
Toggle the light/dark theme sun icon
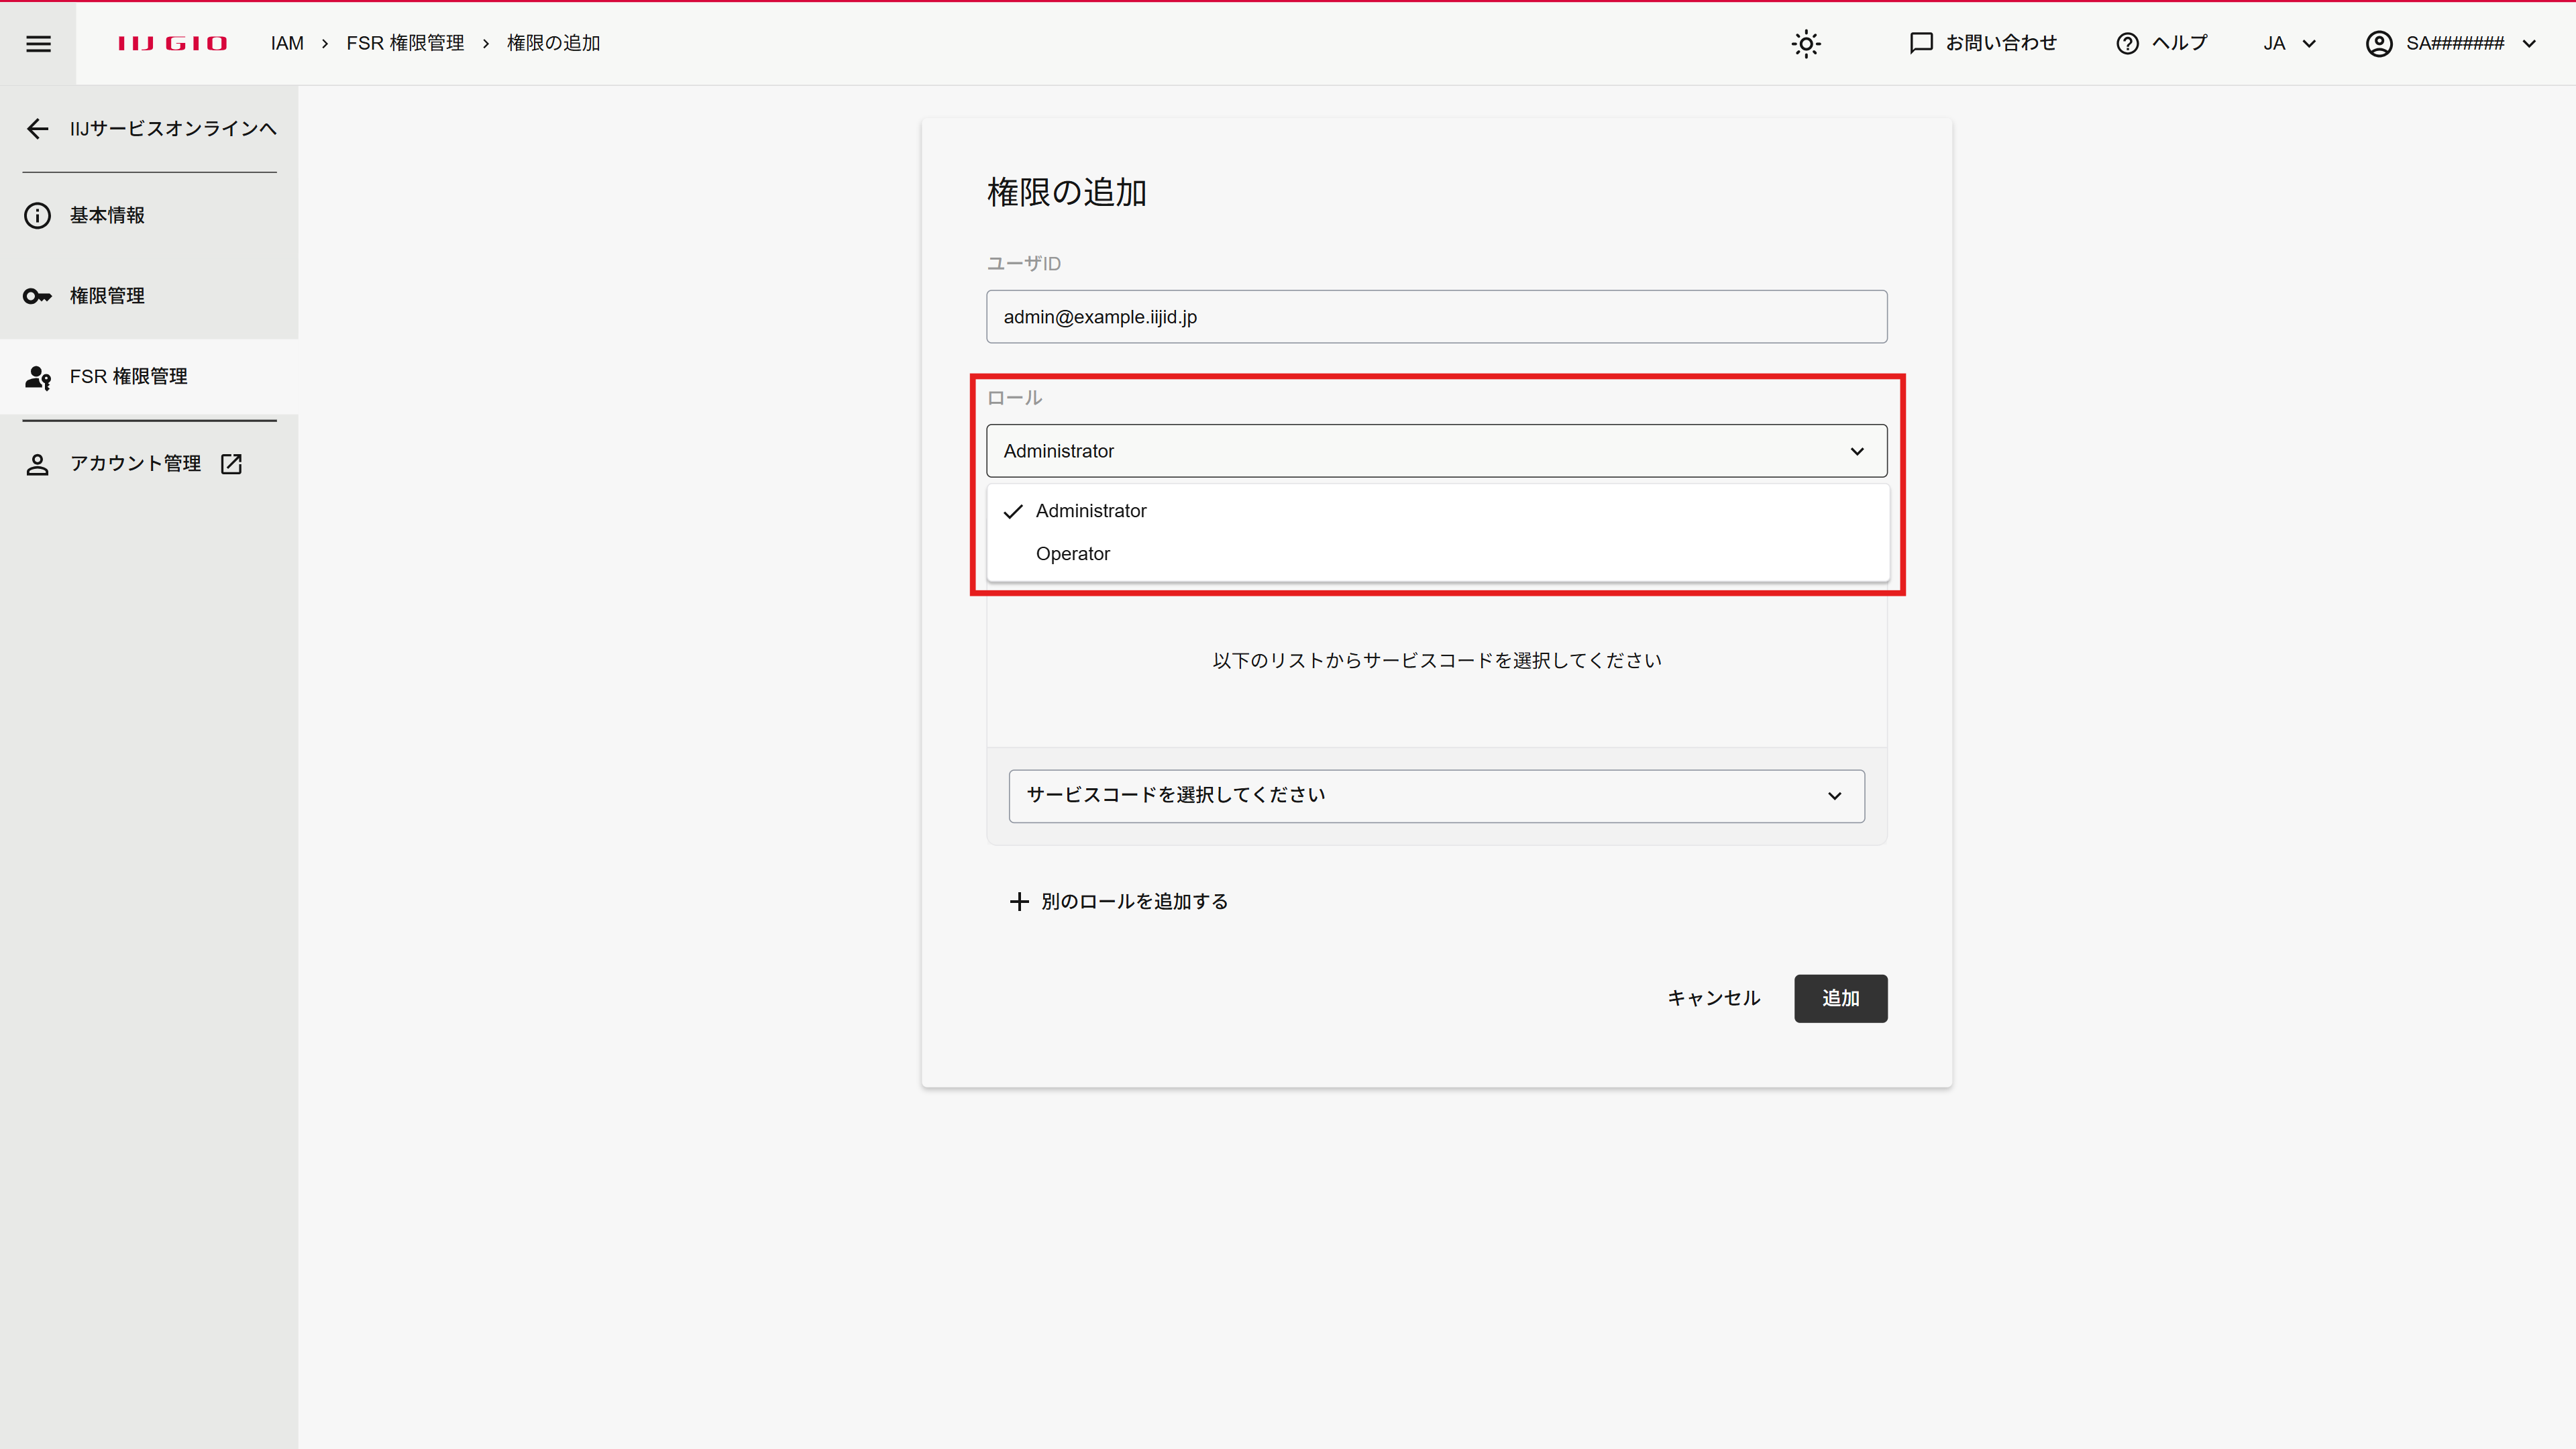(1806, 43)
